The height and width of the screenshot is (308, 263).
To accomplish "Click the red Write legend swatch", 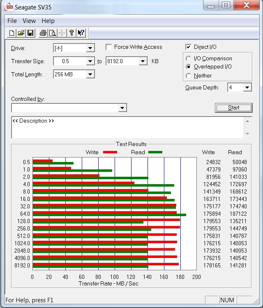I will (110, 152).
